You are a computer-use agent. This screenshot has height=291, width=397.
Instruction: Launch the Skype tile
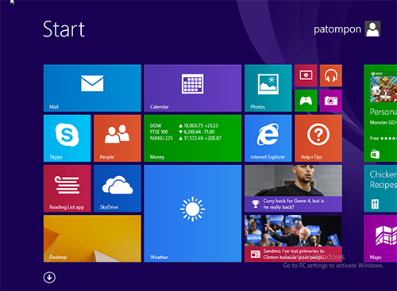pyautogui.click(x=67, y=138)
